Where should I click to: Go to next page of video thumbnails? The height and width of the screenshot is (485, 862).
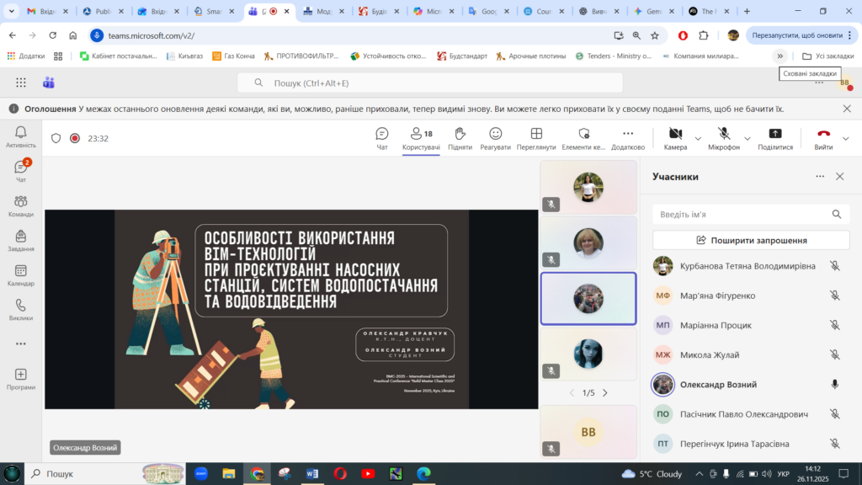coord(605,392)
